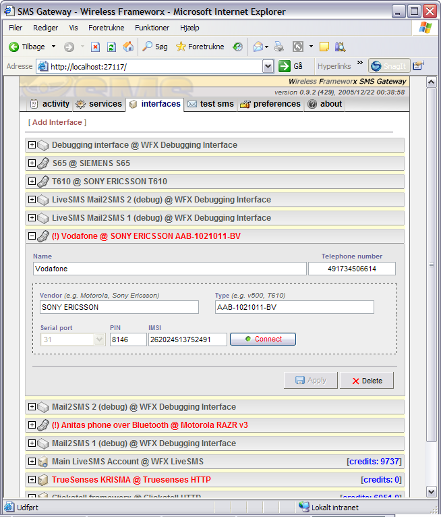Click the Connect button

coord(263,339)
